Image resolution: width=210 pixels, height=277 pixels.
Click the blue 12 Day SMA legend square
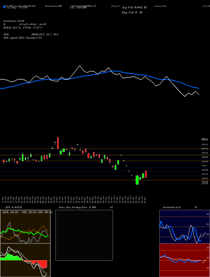[x=4, y=7]
